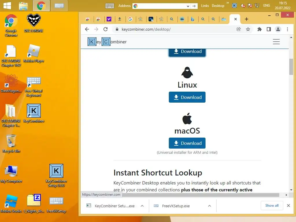The height and width of the screenshot is (222, 296).
Task: Select KeyCombiner Setup 0.8.0 desktop icon
Action: 56,175
